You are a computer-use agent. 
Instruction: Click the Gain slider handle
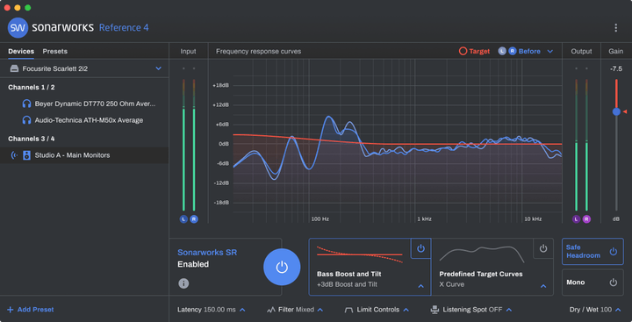[616, 111]
